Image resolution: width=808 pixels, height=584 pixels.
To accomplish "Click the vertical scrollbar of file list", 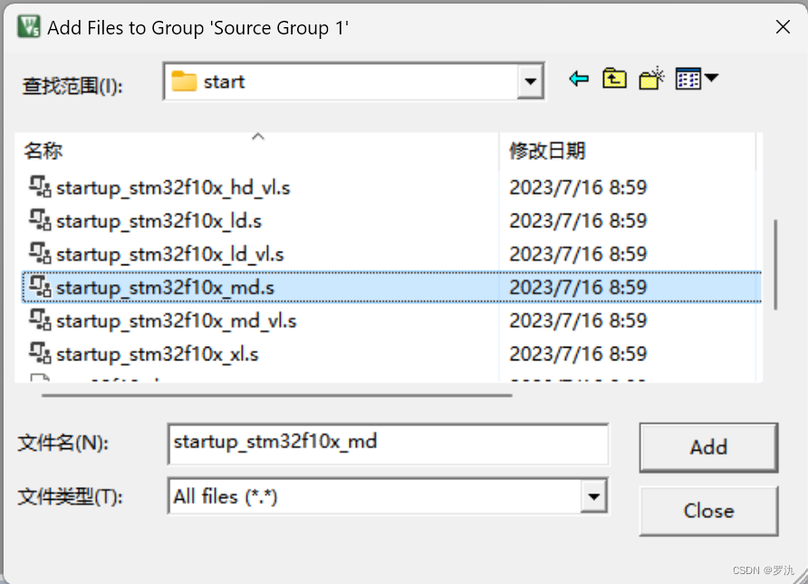I will [775, 264].
